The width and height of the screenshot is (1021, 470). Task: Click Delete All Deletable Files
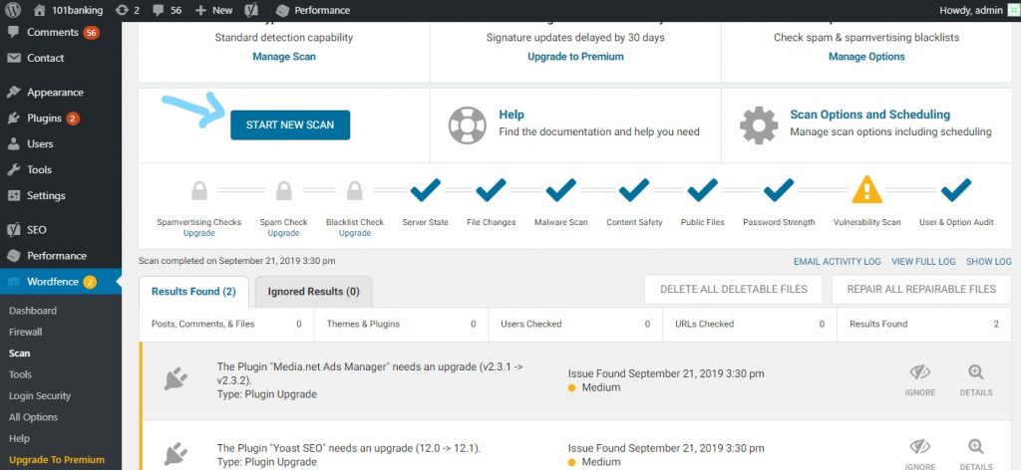click(733, 290)
